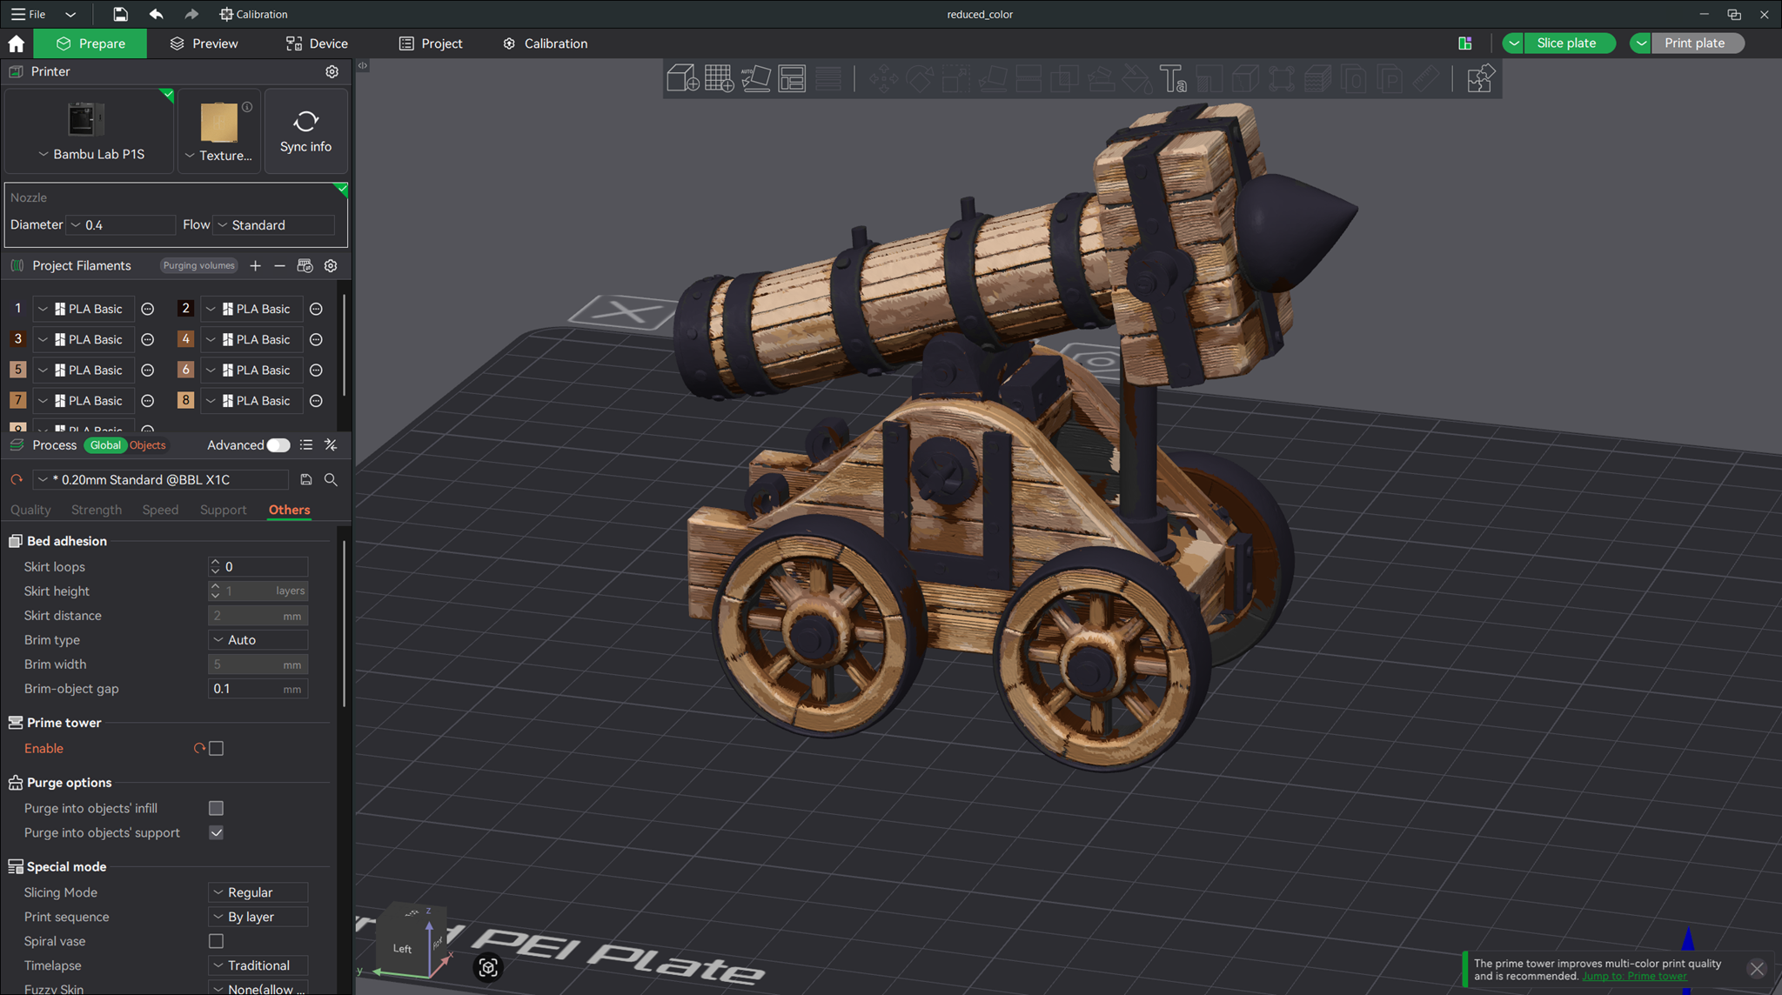The height and width of the screenshot is (995, 1782).
Task: Open the Print sequence dropdown
Action: (x=258, y=918)
